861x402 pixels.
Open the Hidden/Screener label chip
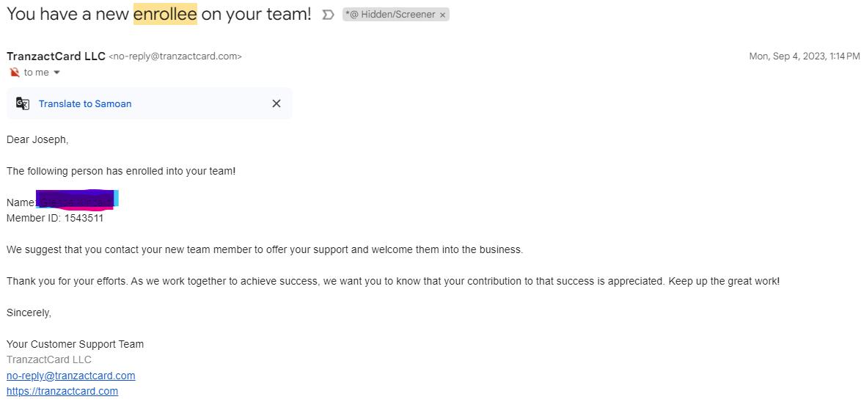coord(392,15)
